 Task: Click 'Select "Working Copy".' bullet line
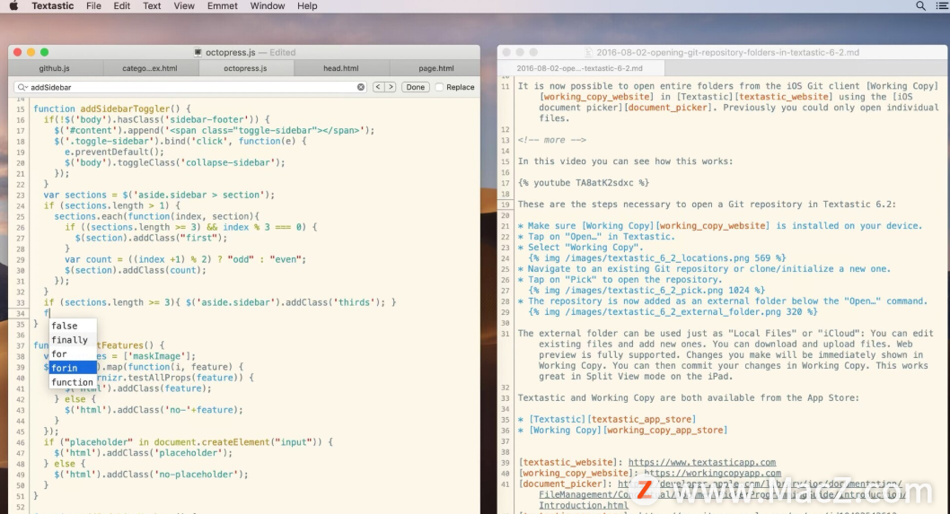point(580,247)
